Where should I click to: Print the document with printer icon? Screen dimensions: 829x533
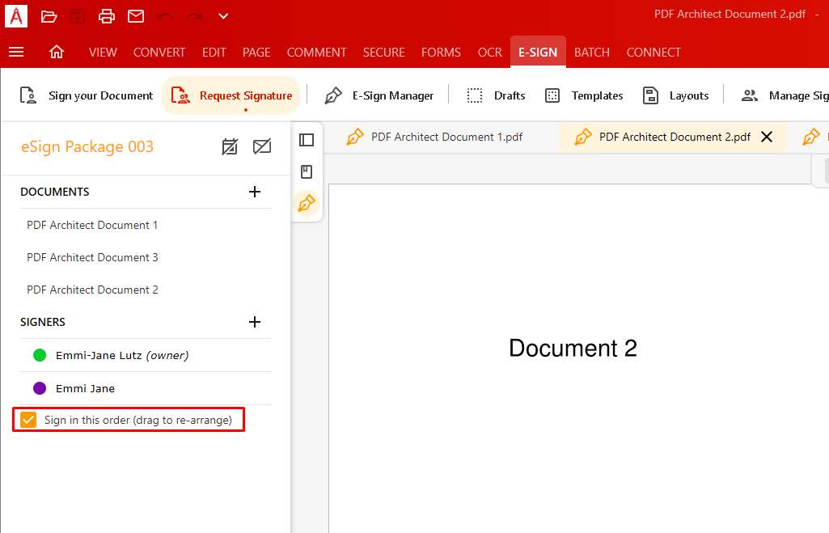point(107,16)
